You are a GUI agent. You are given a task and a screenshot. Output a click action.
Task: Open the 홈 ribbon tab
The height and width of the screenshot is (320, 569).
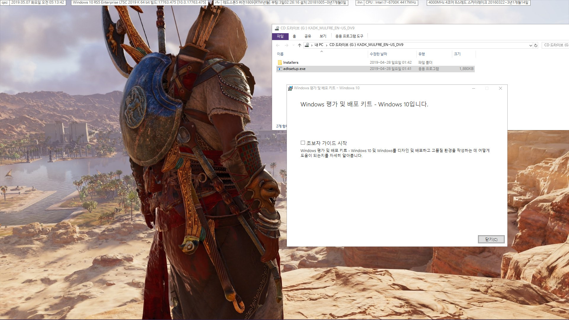294,36
